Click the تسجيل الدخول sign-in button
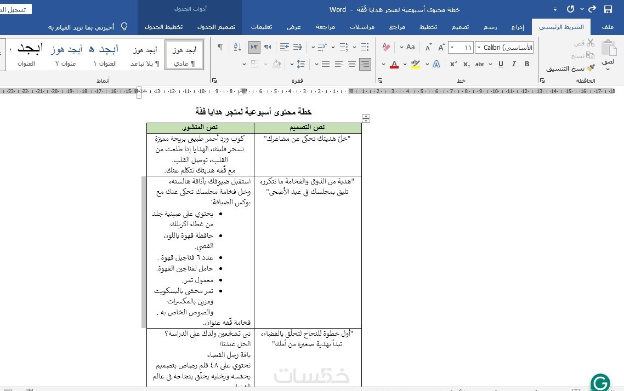 (15, 9)
